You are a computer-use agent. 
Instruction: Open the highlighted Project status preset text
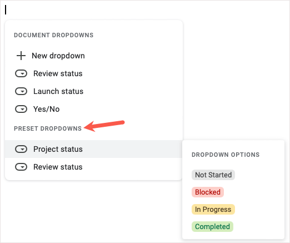pyautogui.click(x=58, y=149)
